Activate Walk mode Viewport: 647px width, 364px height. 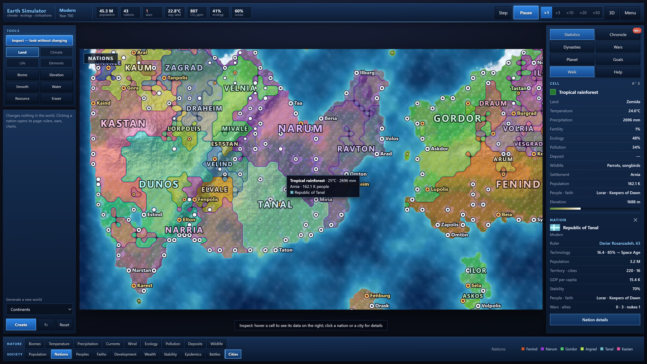tap(572, 72)
